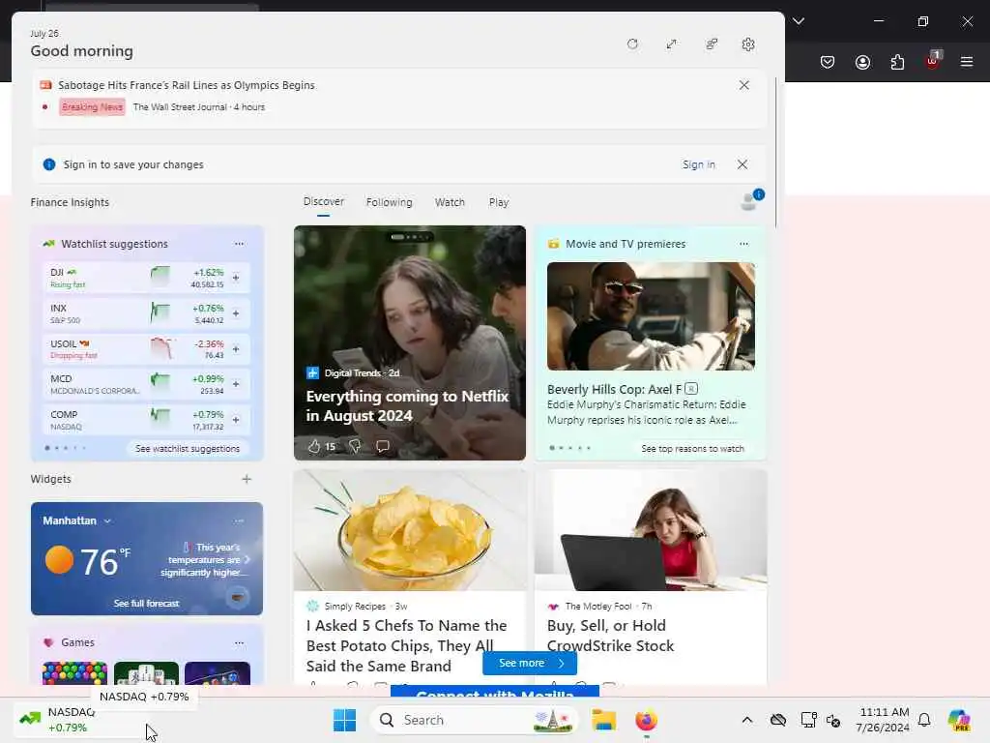
Task: Open the profile avatar with notification badge
Action: [x=751, y=201]
